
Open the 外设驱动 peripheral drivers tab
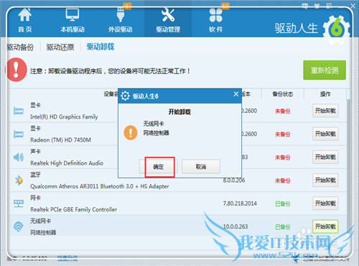[x=120, y=20]
